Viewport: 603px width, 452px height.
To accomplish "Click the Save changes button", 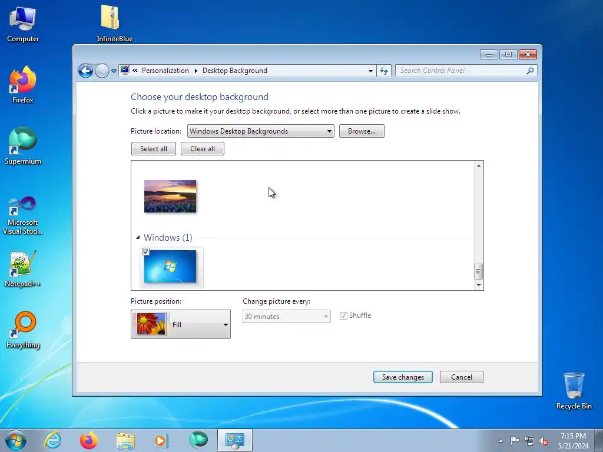I will coord(403,377).
